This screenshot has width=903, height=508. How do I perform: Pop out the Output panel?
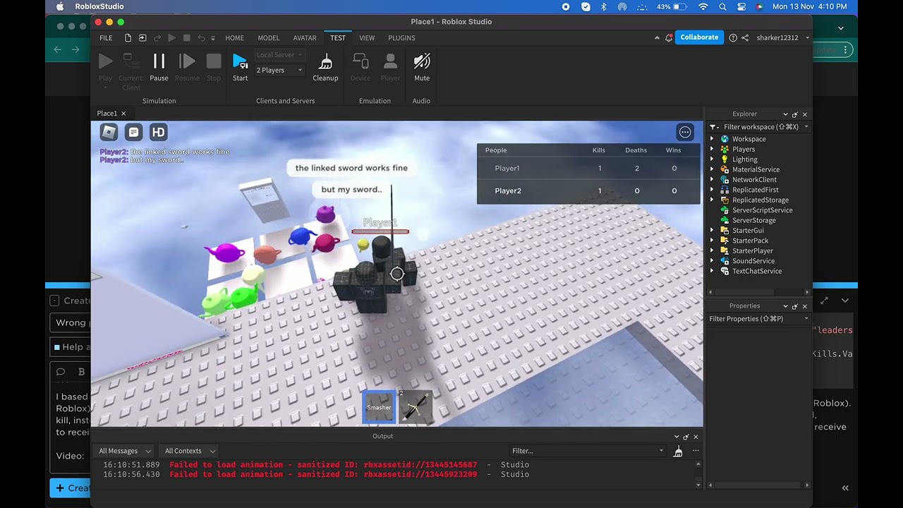[x=686, y=437]
